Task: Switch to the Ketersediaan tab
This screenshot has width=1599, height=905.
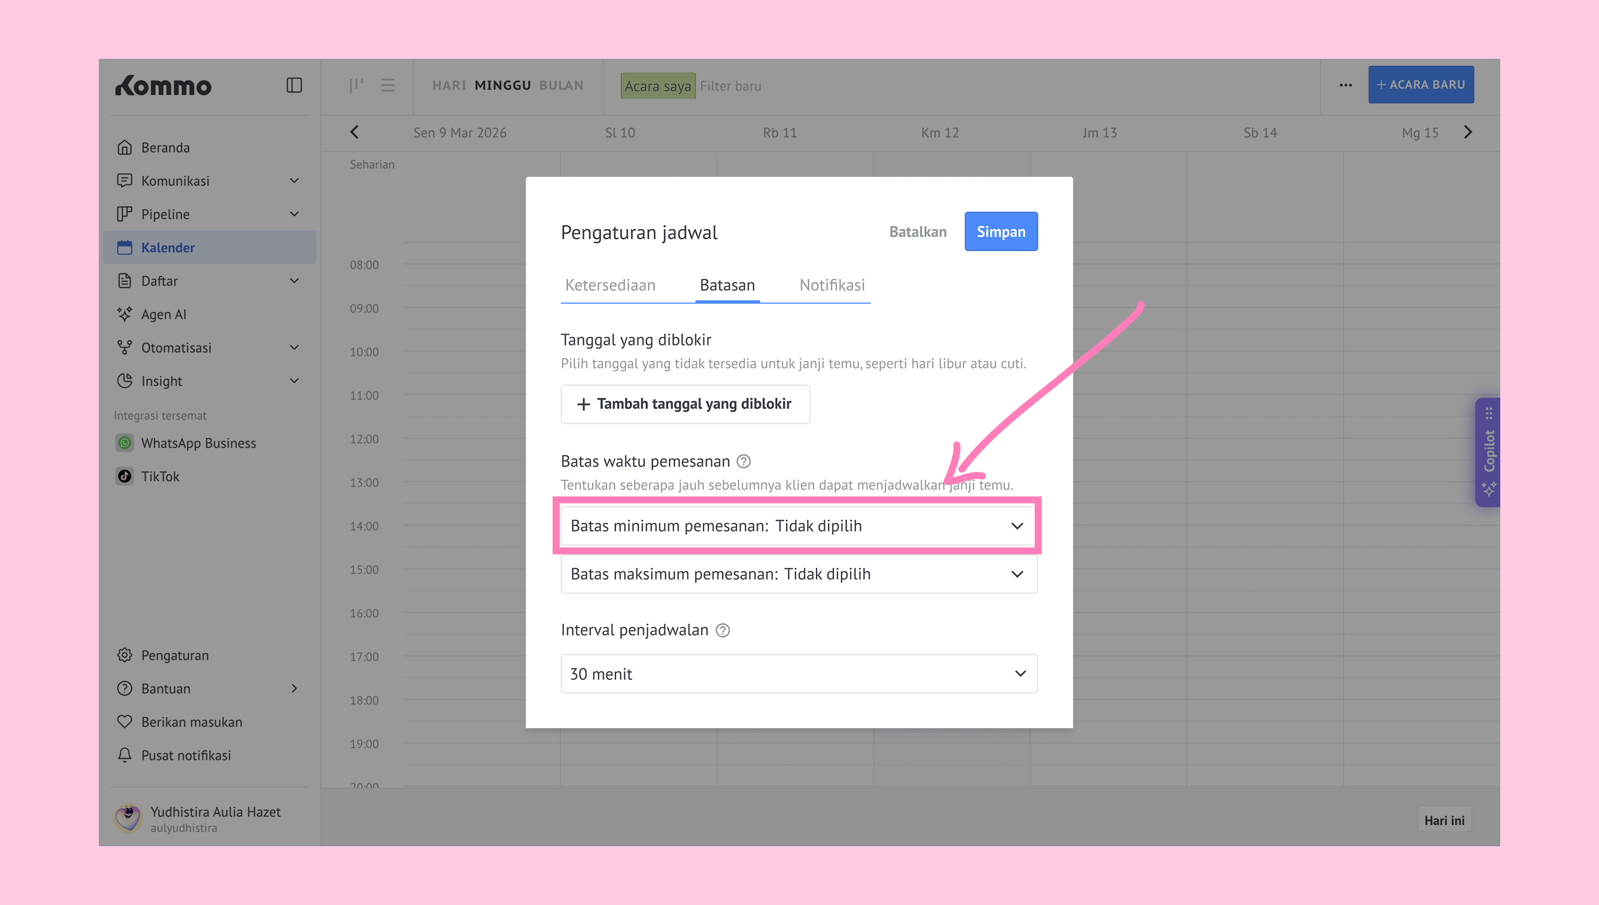Action: (610, 284)
